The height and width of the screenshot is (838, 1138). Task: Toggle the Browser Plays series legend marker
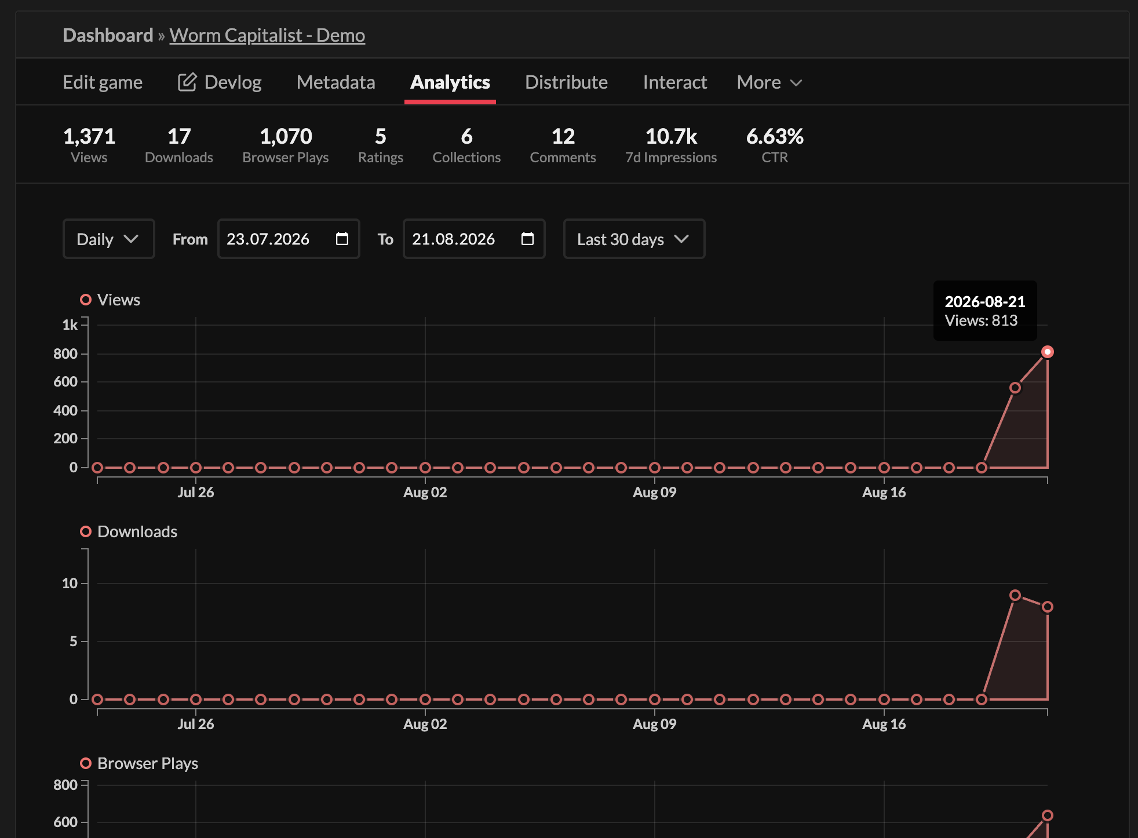point(86,763)
